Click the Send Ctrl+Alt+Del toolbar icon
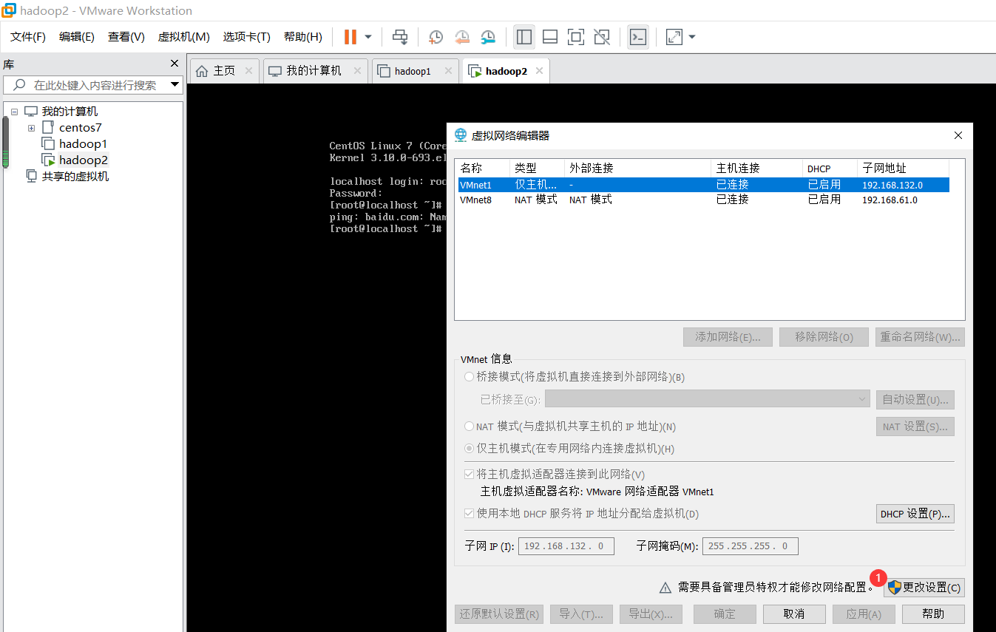The image size is (996, 632). (x=400, y=37)
